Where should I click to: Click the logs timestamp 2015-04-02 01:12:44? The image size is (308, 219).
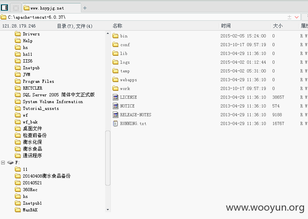[243, 62]
